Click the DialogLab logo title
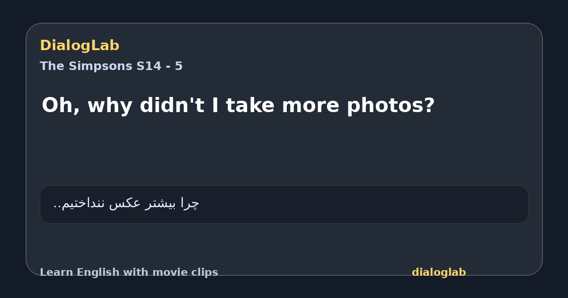Image resolution: width=568 pixels, height=298 pixels. (x=80, y=45)
